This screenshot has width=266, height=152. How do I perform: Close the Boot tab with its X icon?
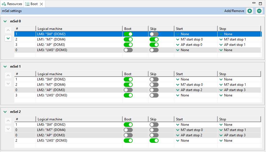click(x=41, y=4)
